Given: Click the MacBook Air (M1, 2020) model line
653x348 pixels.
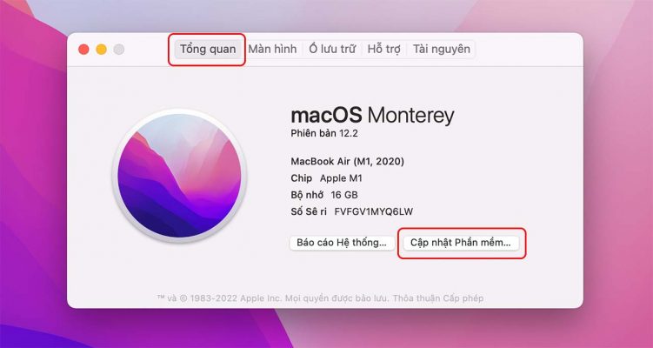Looking at the screenshot, I should tap(347, 161).
